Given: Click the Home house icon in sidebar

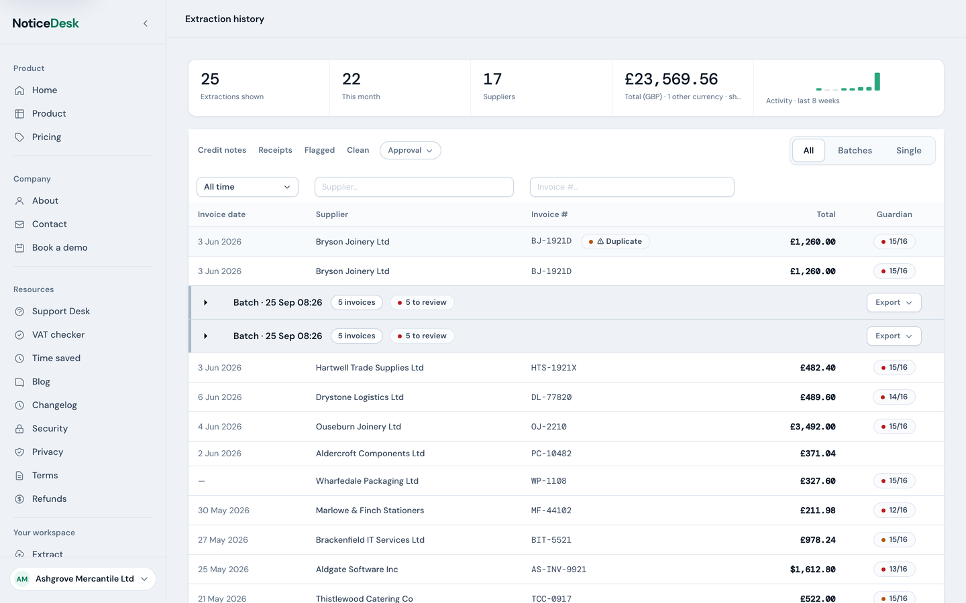Looking at the screenshot, I should point(19,90).
